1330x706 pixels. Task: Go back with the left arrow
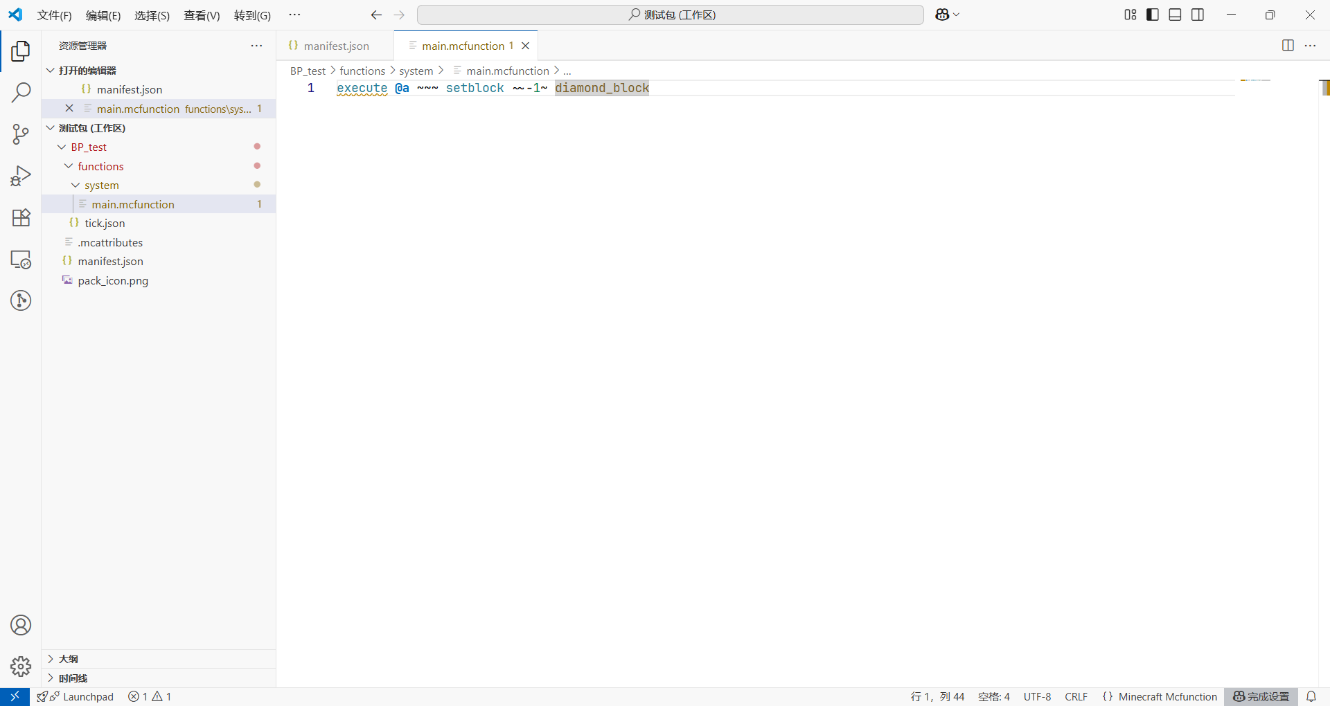click(x=376, y=15)
